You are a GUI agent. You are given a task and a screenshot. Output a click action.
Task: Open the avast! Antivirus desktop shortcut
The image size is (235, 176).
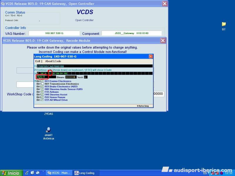[48, 133]
